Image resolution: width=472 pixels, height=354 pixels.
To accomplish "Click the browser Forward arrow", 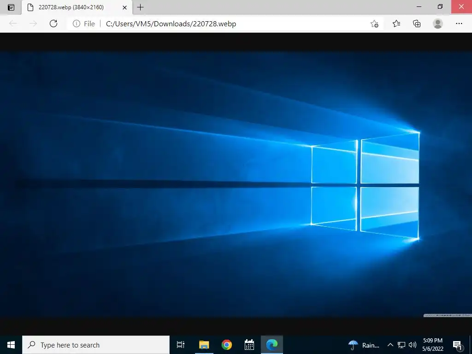I will coord(33,24).
